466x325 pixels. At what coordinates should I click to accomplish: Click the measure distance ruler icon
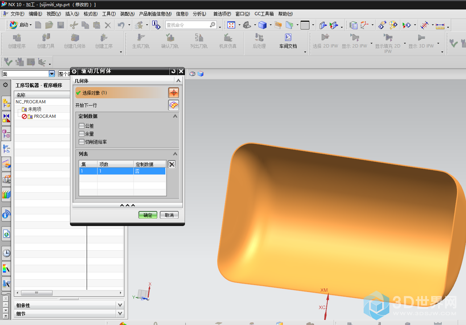coord(440,25)
